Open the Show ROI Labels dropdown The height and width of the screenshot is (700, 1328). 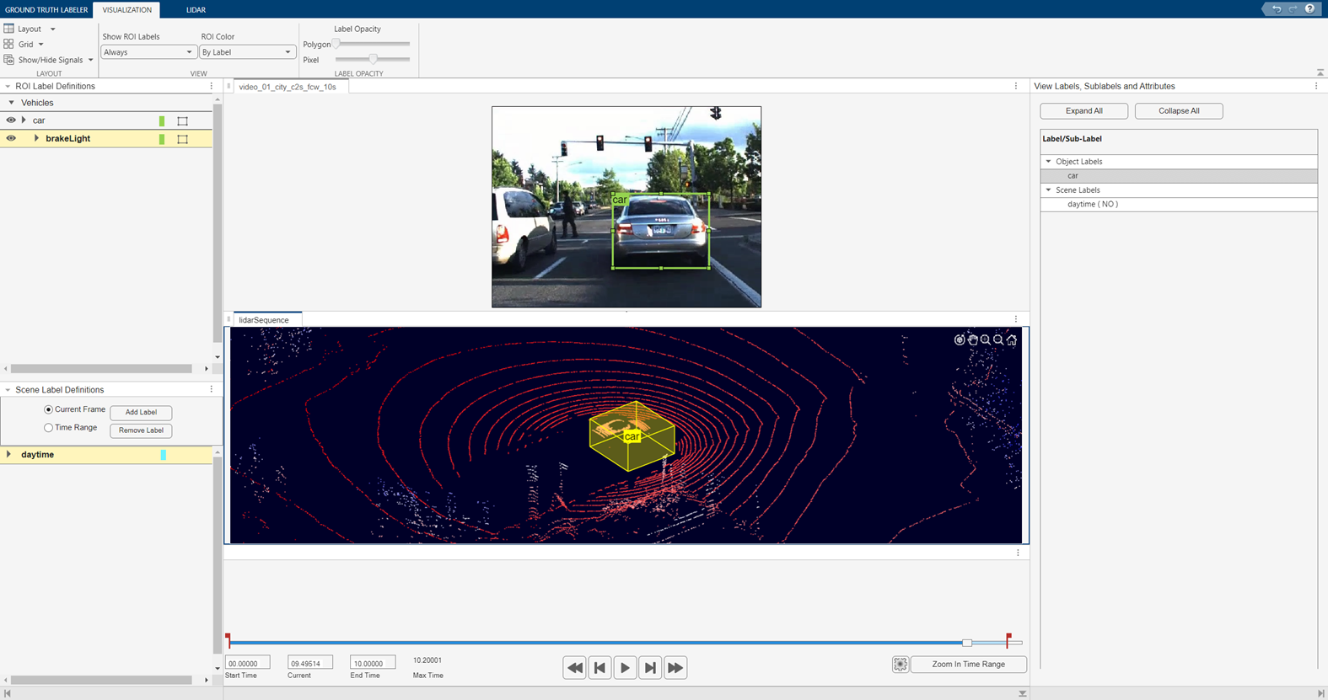(x=148, y=52)
